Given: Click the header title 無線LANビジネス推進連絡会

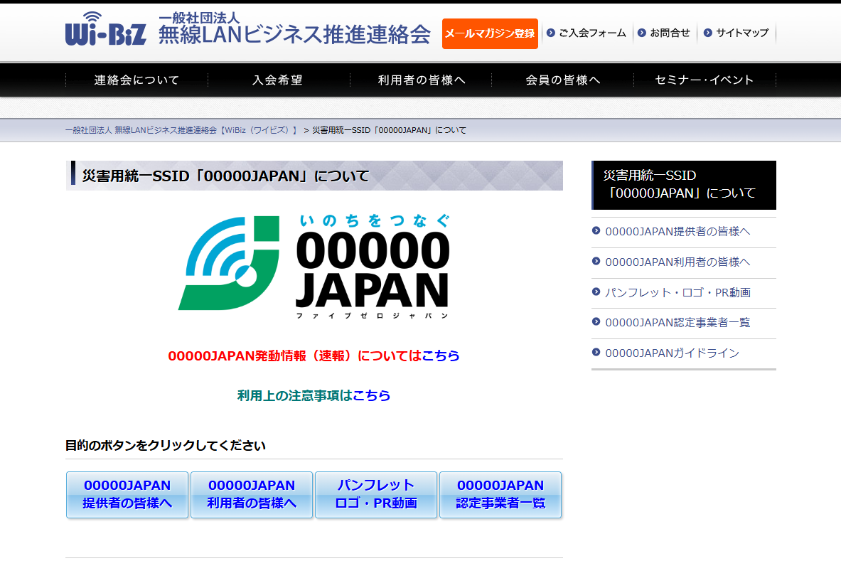Looking at the screenshot, I should coord(294,35).
